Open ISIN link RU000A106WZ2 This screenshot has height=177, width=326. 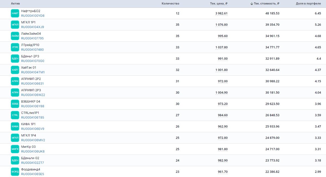33,95
